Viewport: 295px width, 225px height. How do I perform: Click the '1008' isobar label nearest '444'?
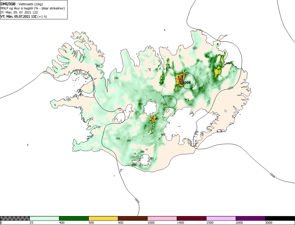tap(230, 88)
